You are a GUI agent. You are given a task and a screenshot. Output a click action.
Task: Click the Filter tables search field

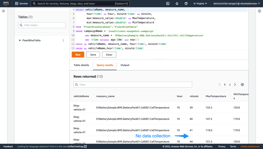coord(42,25)
